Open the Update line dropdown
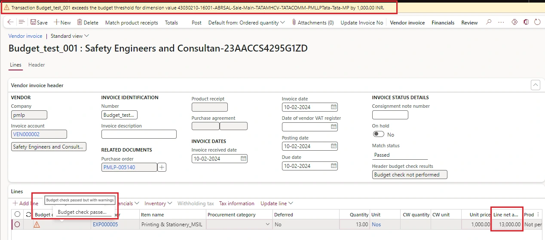 277,204
